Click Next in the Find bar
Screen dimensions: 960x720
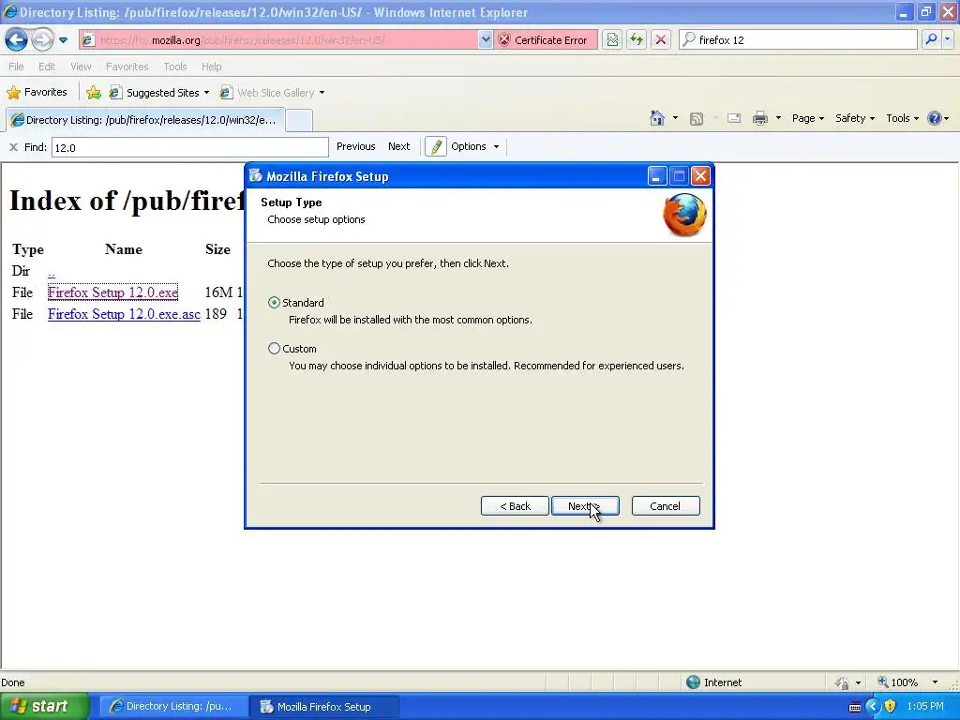click(x=398, y=146)
